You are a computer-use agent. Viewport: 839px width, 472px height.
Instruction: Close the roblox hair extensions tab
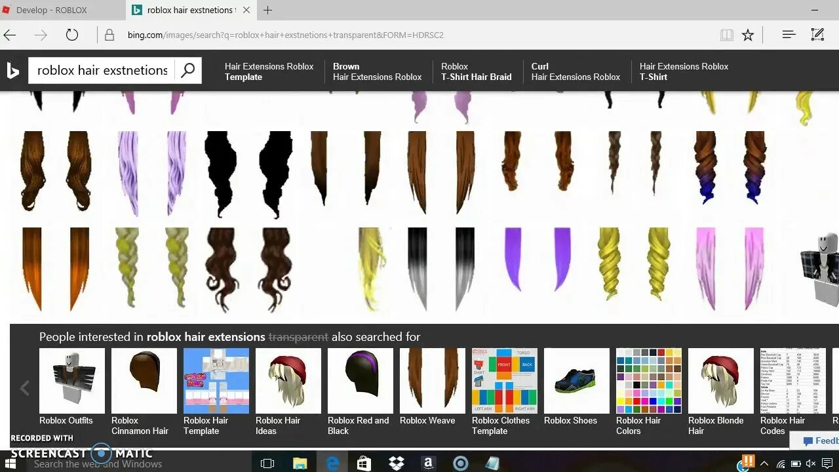pyautogui.click(x=246, y=10)
